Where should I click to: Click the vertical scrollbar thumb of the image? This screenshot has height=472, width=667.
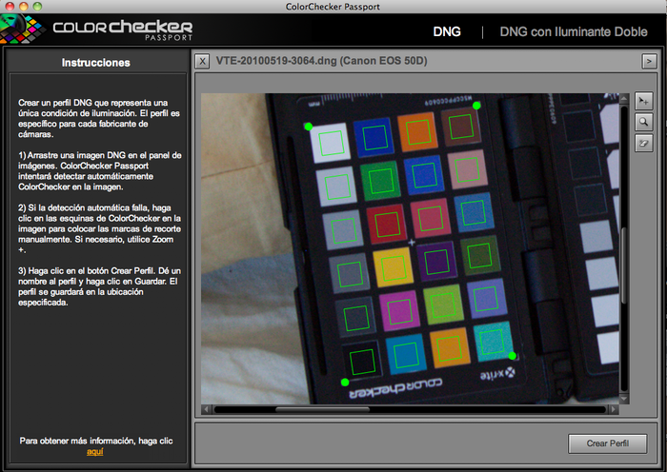click(x=624, y=266)
